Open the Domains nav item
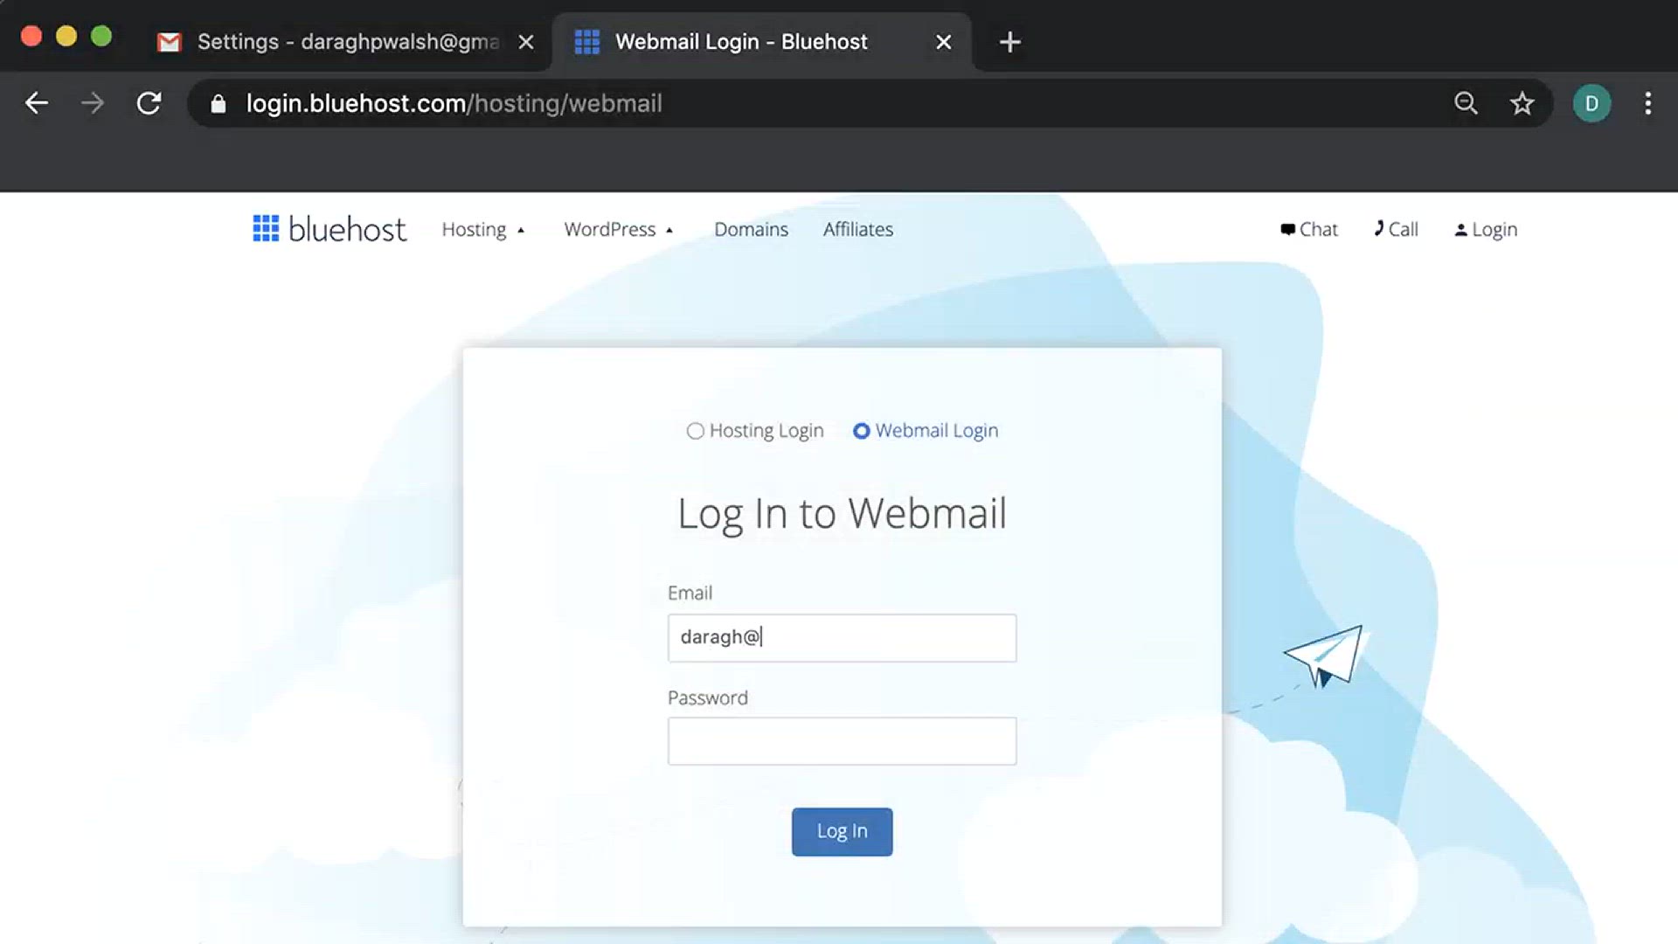 pos(751,229)
